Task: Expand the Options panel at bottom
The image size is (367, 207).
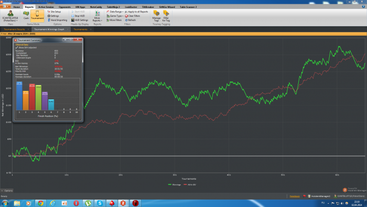Action: 7,191
